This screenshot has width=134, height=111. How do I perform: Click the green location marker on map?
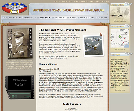tap(120, 37)
